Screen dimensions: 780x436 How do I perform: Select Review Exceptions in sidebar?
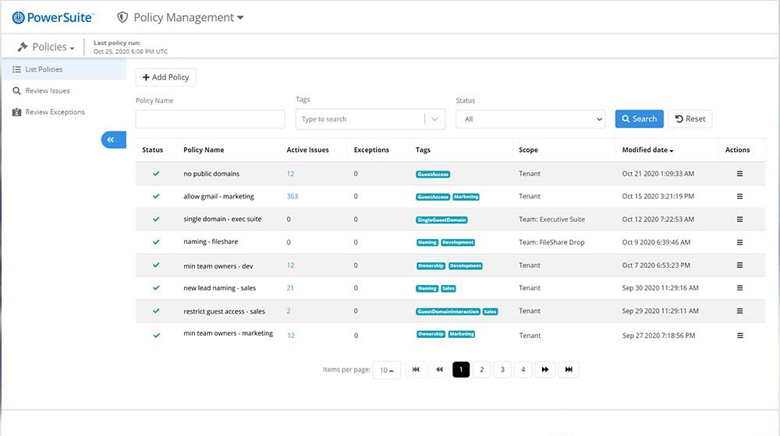point(55,112)
